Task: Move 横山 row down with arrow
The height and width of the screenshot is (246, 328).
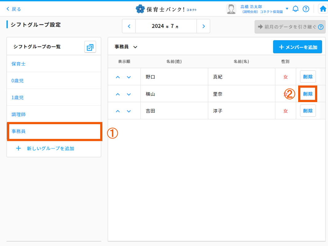Action: pyautogui.click(x=129, y=94)
